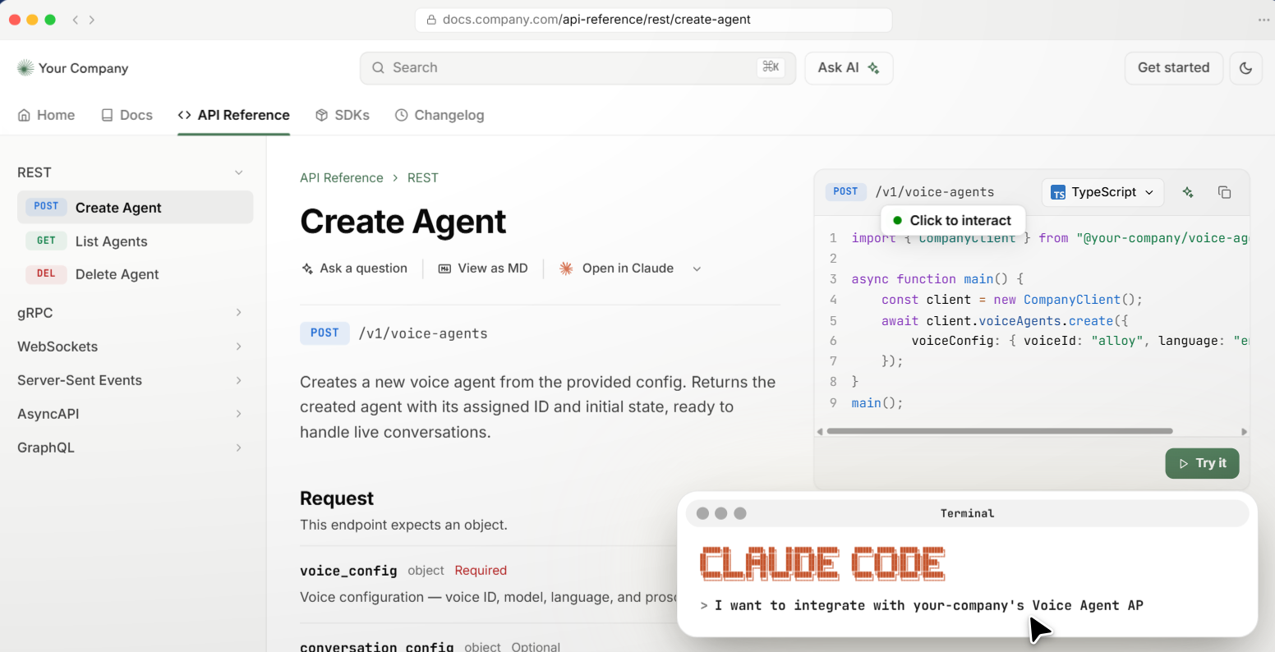
Task: Open the TypeScript language dropdown
Action: point(1102,192)
